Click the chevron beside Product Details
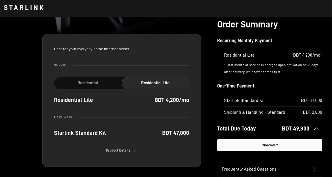This screenshot has height=177, width=332. [x=135, y=150]
